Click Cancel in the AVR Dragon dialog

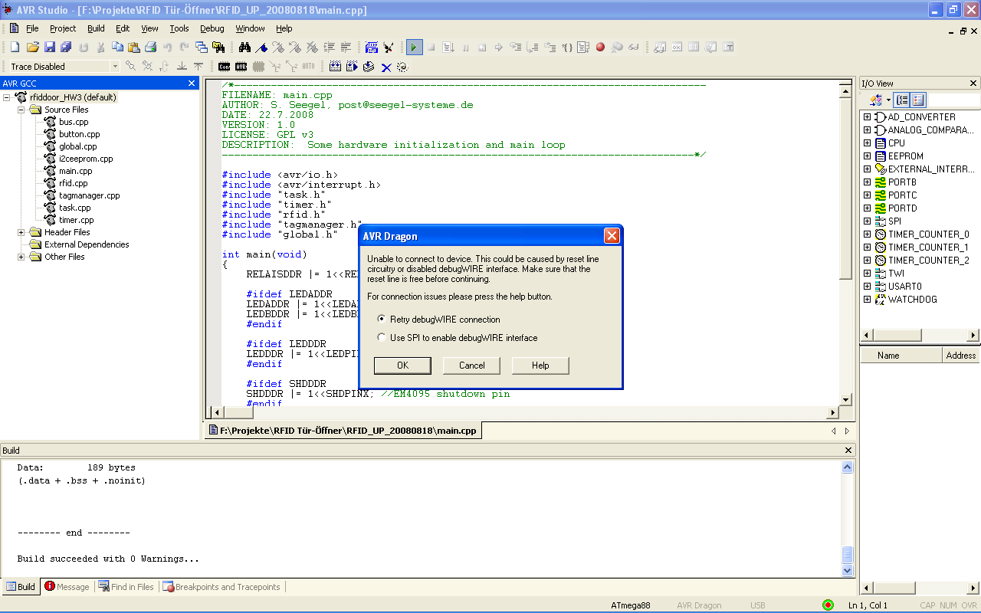[x=471, y=366]
